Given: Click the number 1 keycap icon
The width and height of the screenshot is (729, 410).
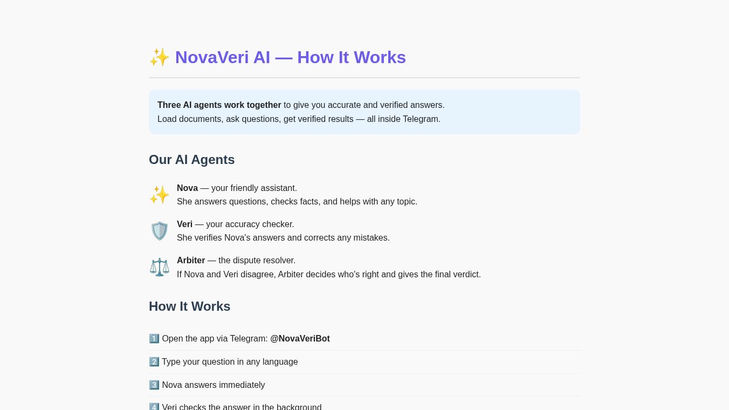Looking at the screenshot, I should pyautogui.click(x=154, y=339).
